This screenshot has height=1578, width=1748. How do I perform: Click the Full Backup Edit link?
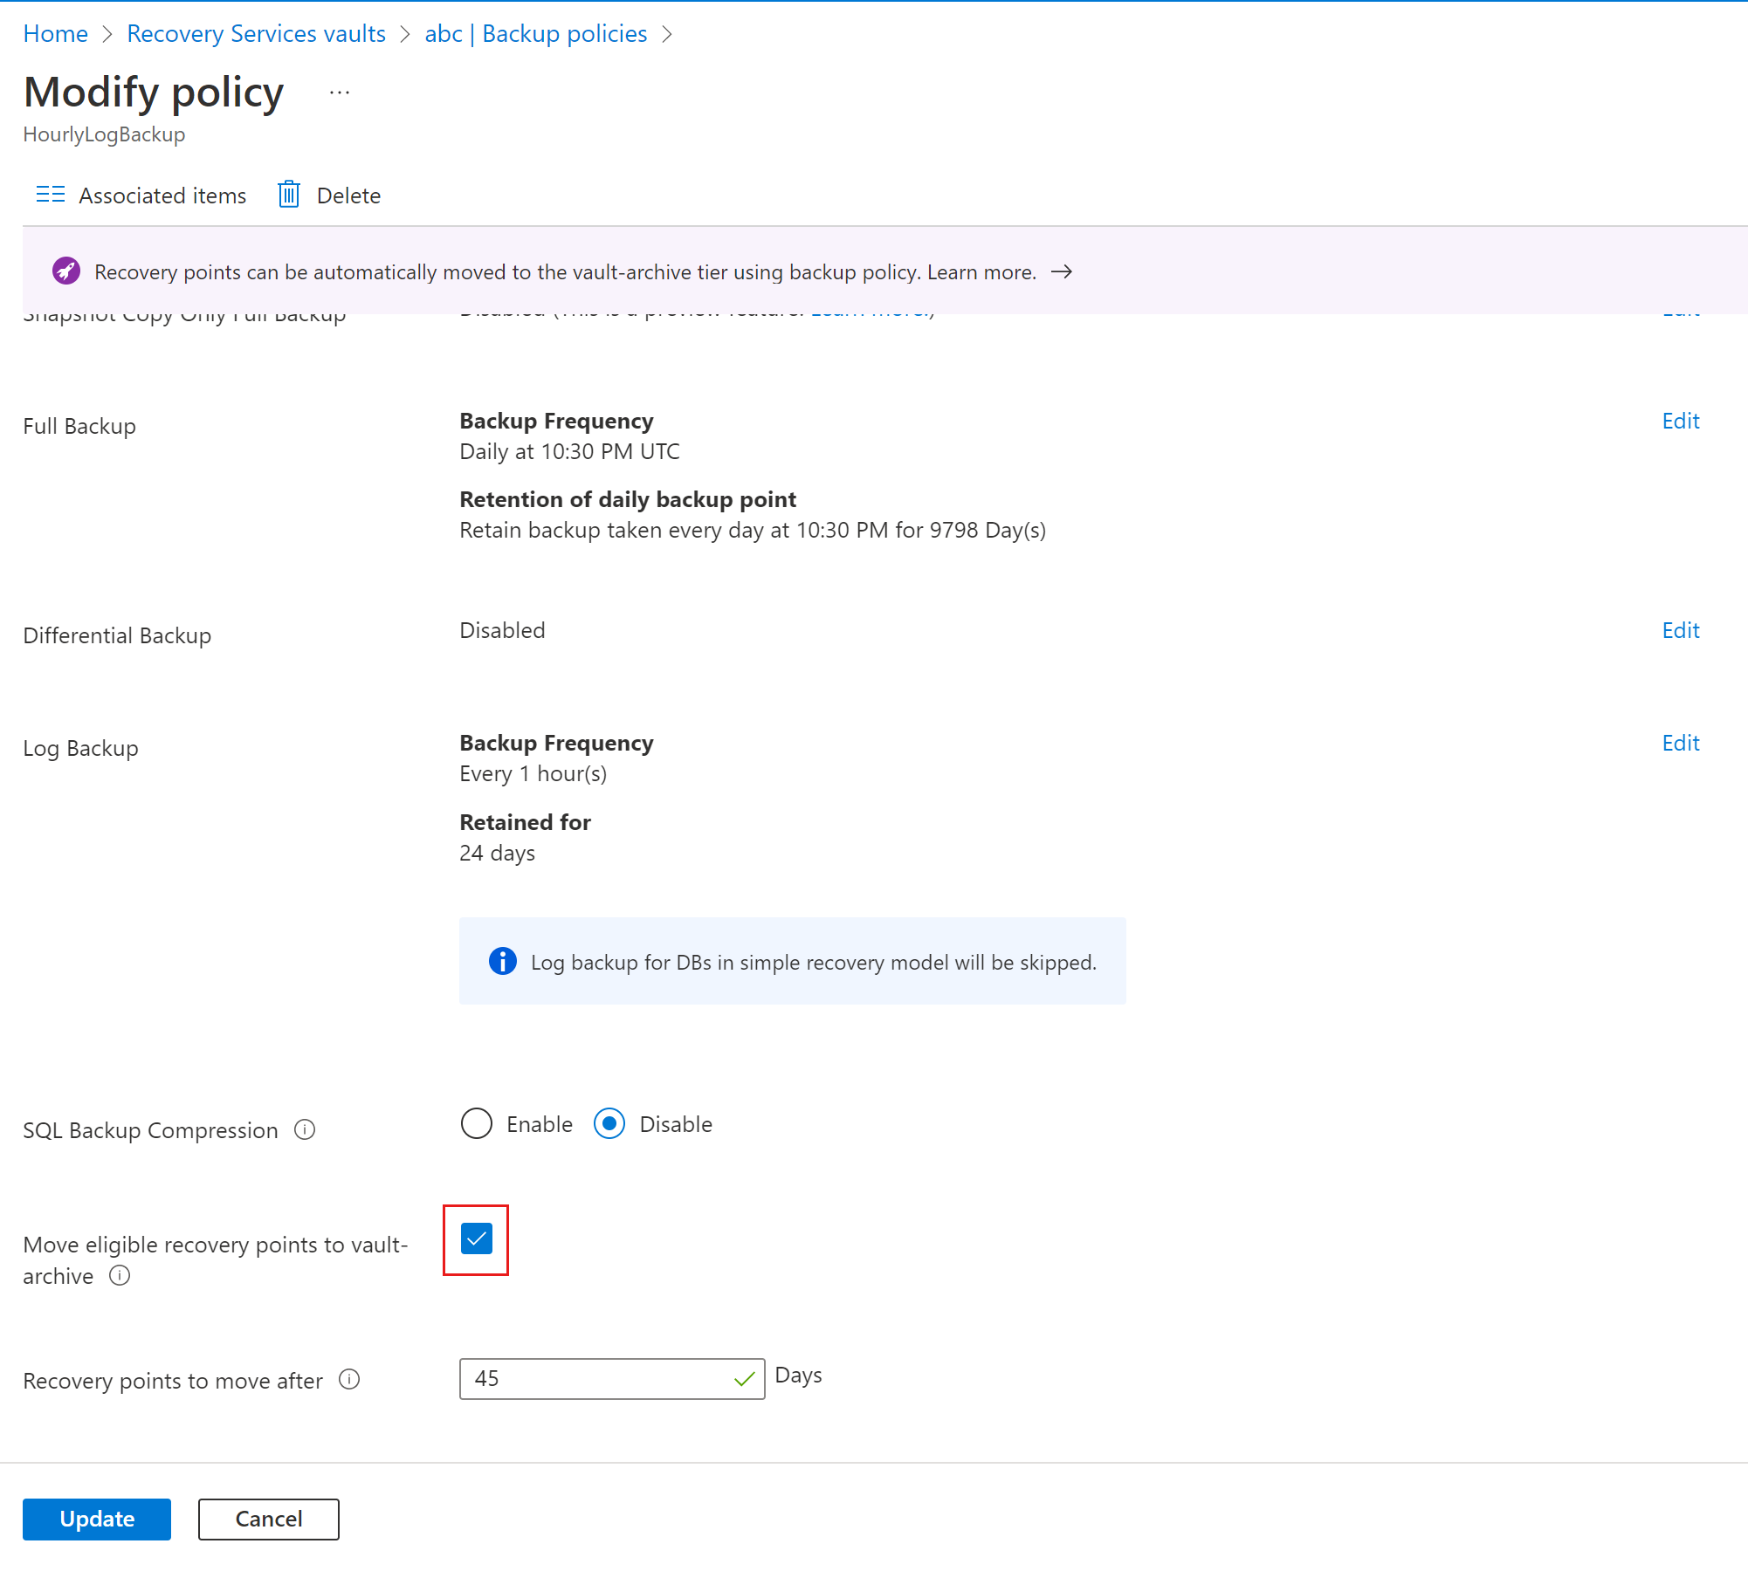(1681, 422)
